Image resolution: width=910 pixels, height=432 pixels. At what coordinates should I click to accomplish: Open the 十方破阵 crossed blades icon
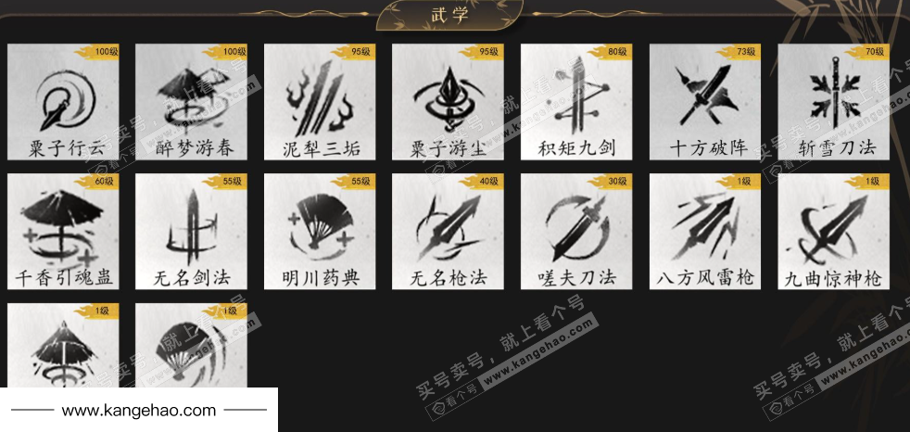pyautogui.click(x=705, y=102)
